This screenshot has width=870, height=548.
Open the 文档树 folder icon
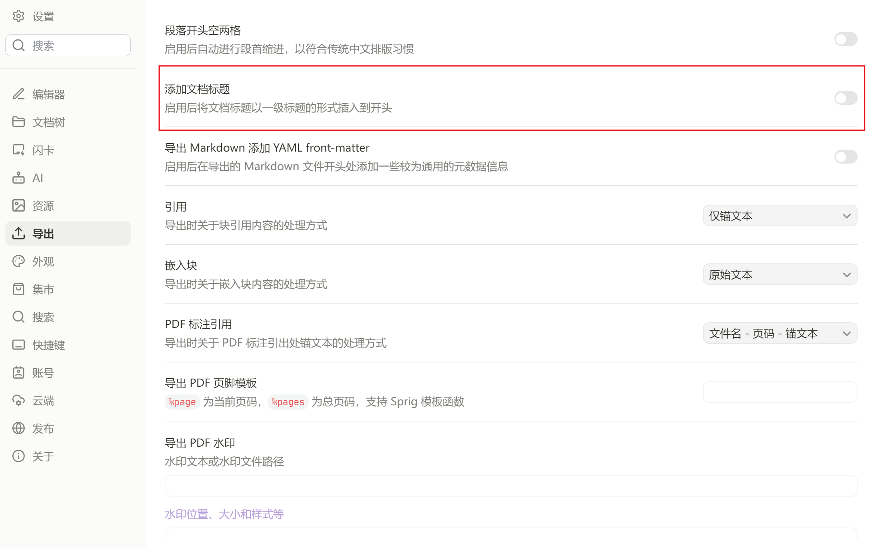coord(18,122)
